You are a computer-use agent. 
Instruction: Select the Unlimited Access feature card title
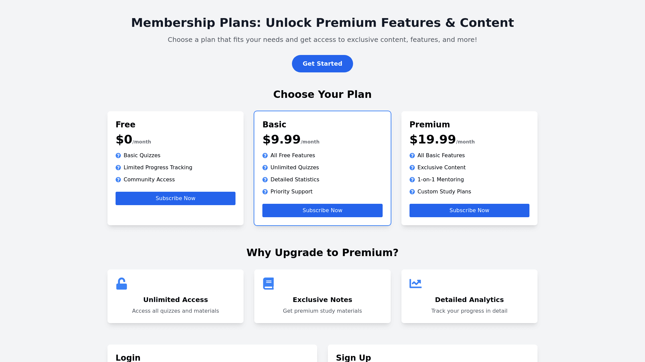[x=175, y=300]
